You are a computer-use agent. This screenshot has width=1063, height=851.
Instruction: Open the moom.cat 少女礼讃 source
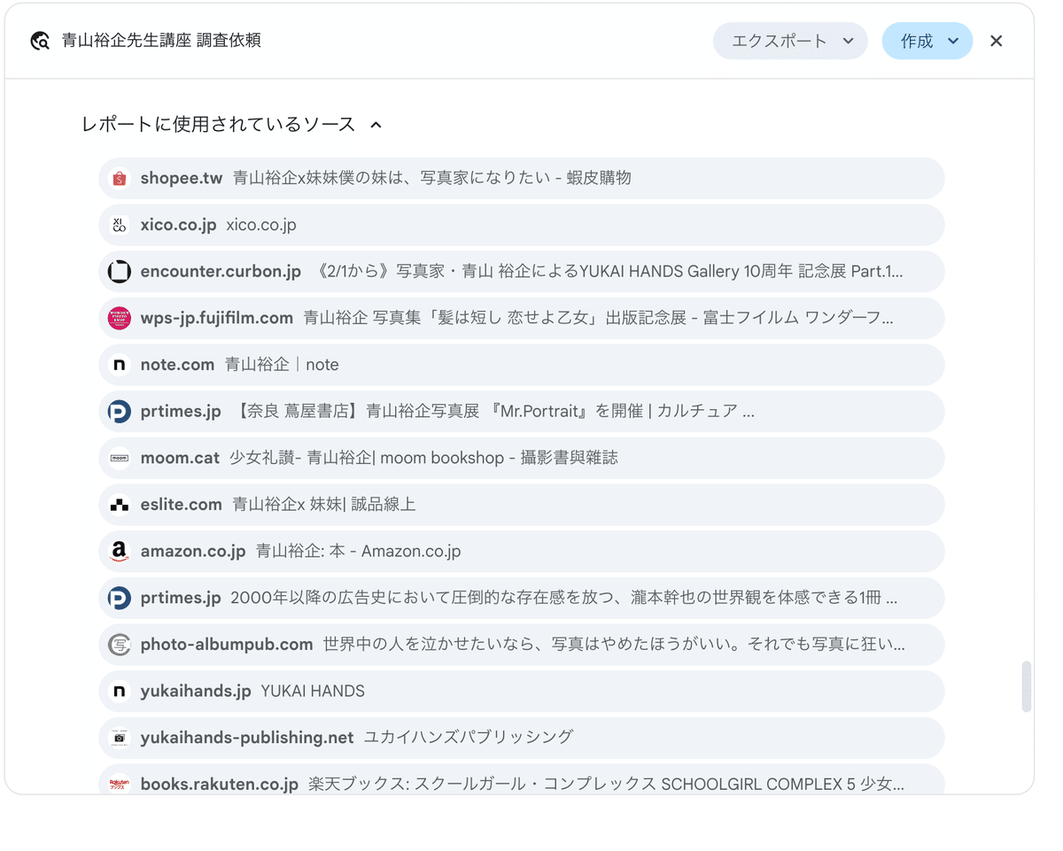(x=521, y=458)
